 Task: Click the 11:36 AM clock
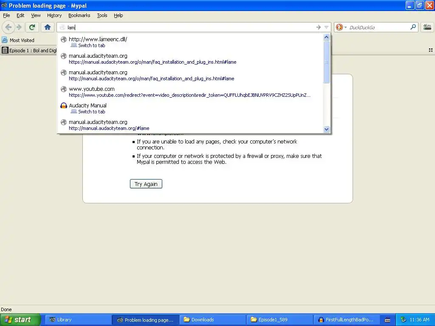coord(419,320)
